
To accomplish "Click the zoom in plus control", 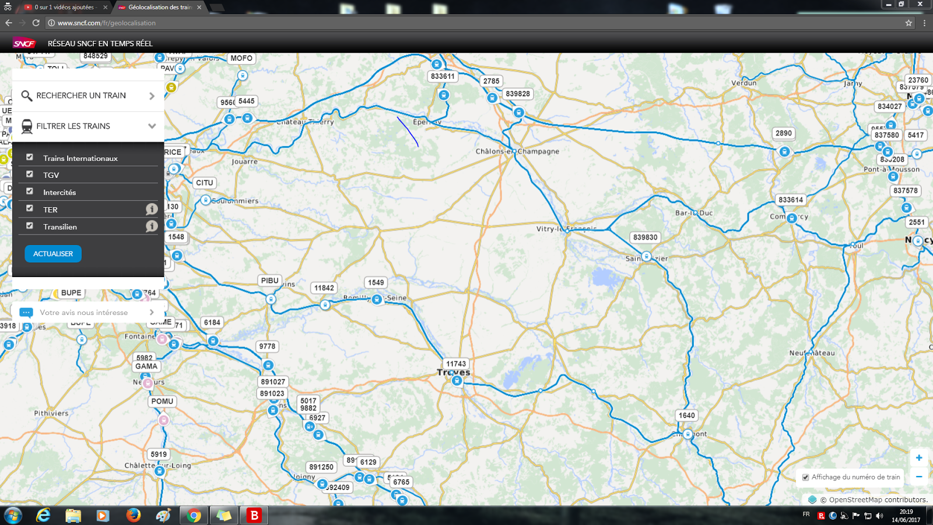I will [918, 457].
